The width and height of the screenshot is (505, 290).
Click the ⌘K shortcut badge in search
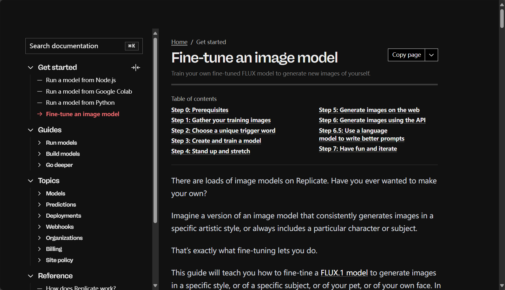pos(132,46)
